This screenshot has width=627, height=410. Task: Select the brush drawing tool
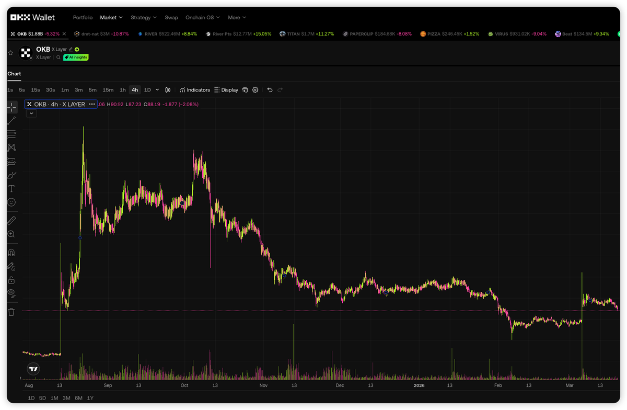11,175
